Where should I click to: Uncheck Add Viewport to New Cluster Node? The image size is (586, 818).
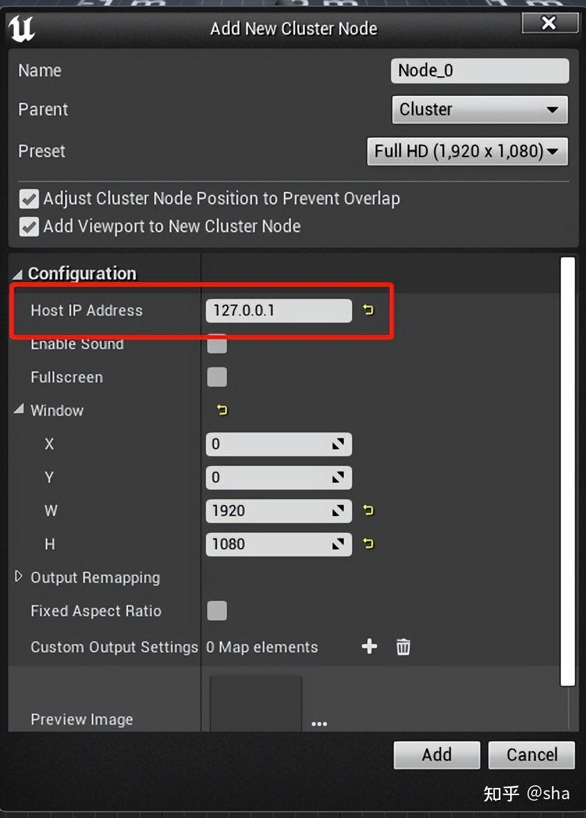(x=29, y=227)
